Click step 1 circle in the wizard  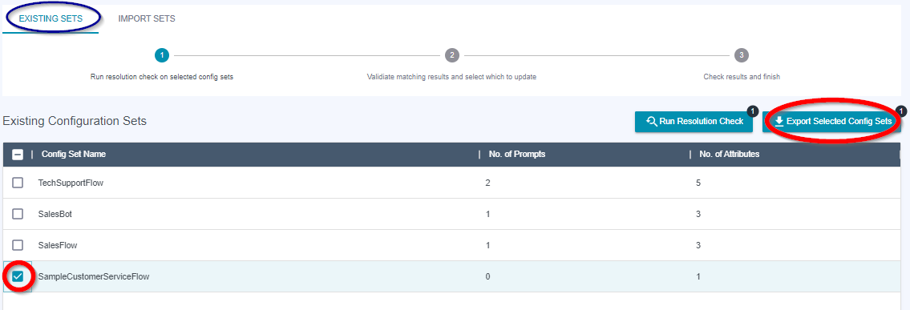(162, 55)
